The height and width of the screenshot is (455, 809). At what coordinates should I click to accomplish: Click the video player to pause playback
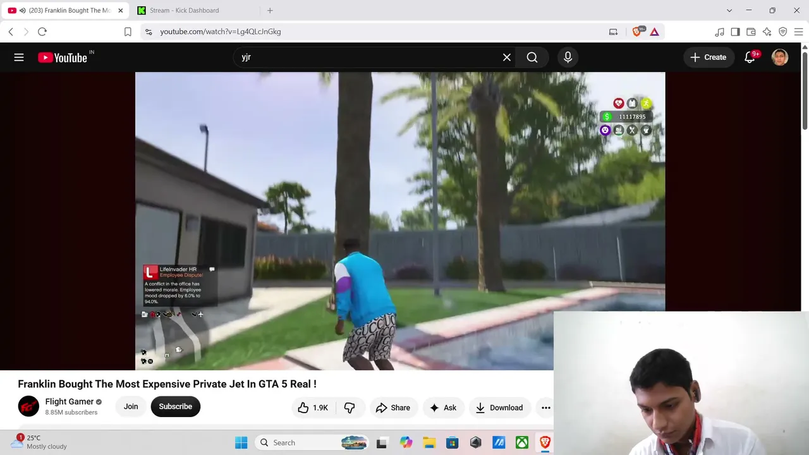pos(400,221)
